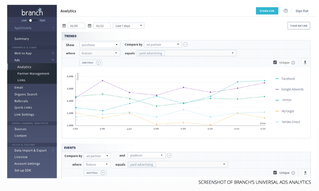Click the Creat Ad Link button

pos(298,26)
